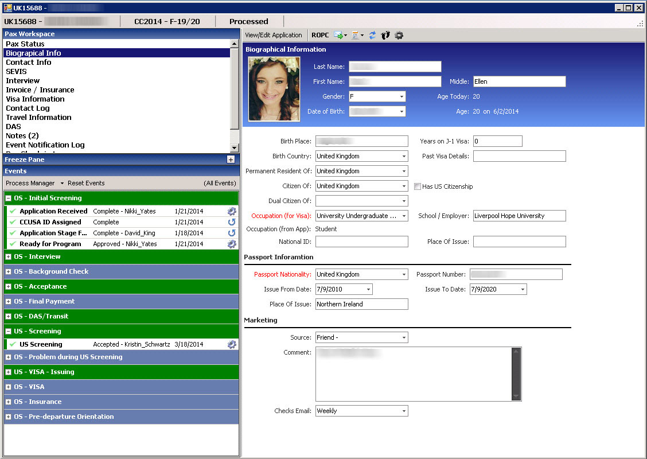Click the email send icon in toolbar
The height and width of the screenshot is (459, 647).
(338, 35)
